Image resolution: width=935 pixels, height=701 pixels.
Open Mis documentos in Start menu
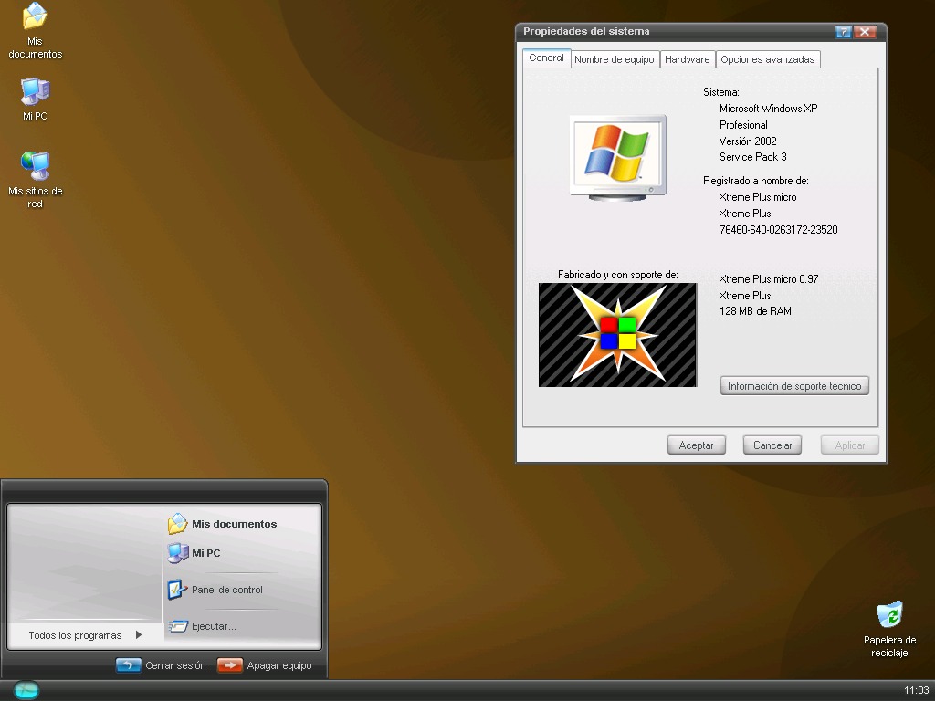pyautogui.click(x=223, y=524)
